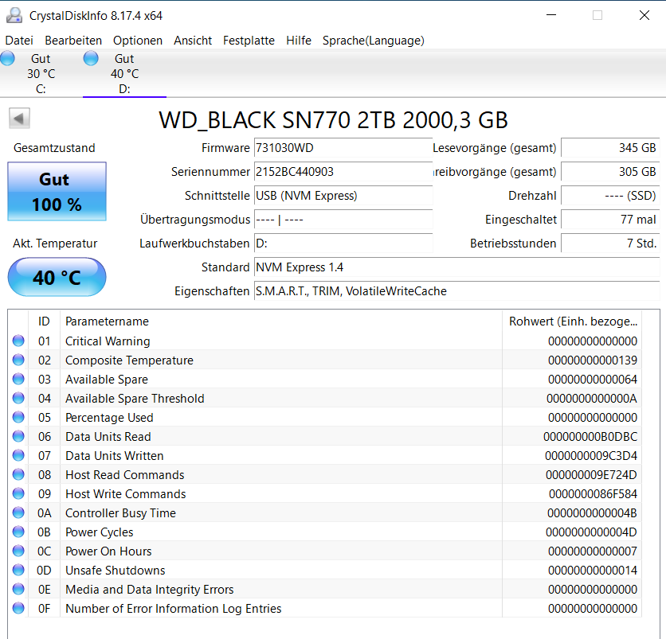This screenshot has height=639, width=666.
Task: Click status orb of Available Spare Threshold row
Action: (18, 398)
